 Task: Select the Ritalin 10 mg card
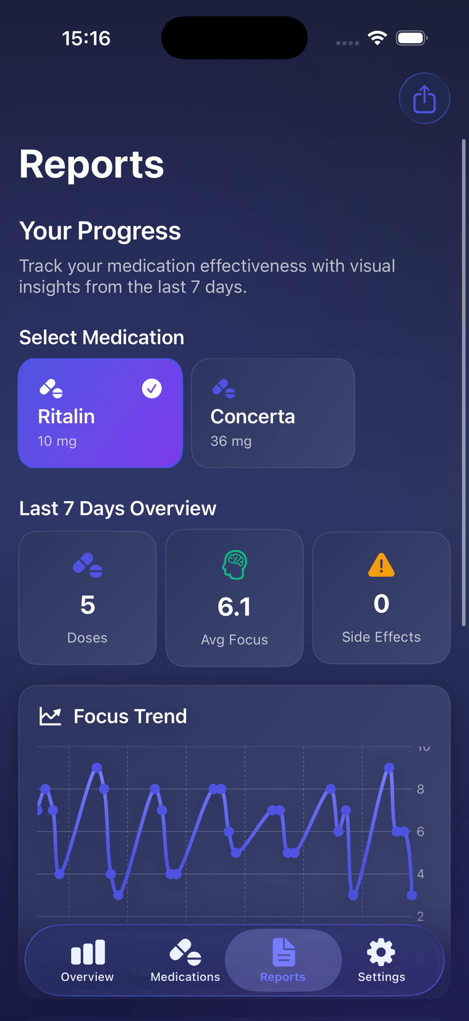tap(100, 413)
